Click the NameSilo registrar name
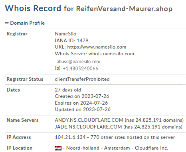This screenshot has height=152, width=186. [x=65, y=34]
